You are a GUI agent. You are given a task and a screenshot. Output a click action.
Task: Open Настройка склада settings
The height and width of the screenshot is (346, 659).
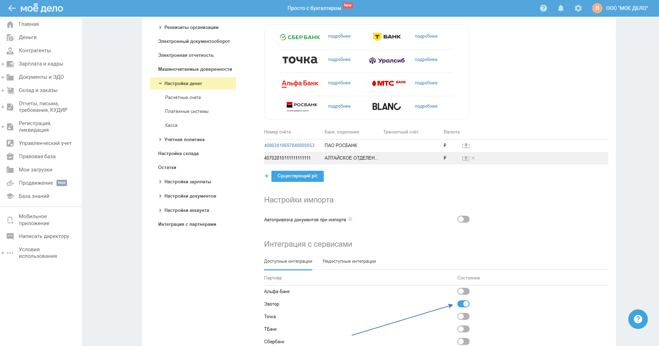178,154
